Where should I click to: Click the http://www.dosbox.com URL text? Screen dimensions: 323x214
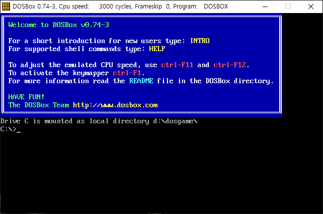(115, 105)
